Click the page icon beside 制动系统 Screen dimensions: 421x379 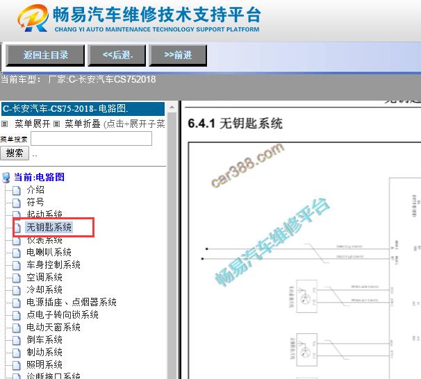coord(17,353)
